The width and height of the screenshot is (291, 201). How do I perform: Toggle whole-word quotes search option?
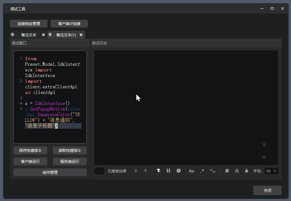tap(213, 171)
